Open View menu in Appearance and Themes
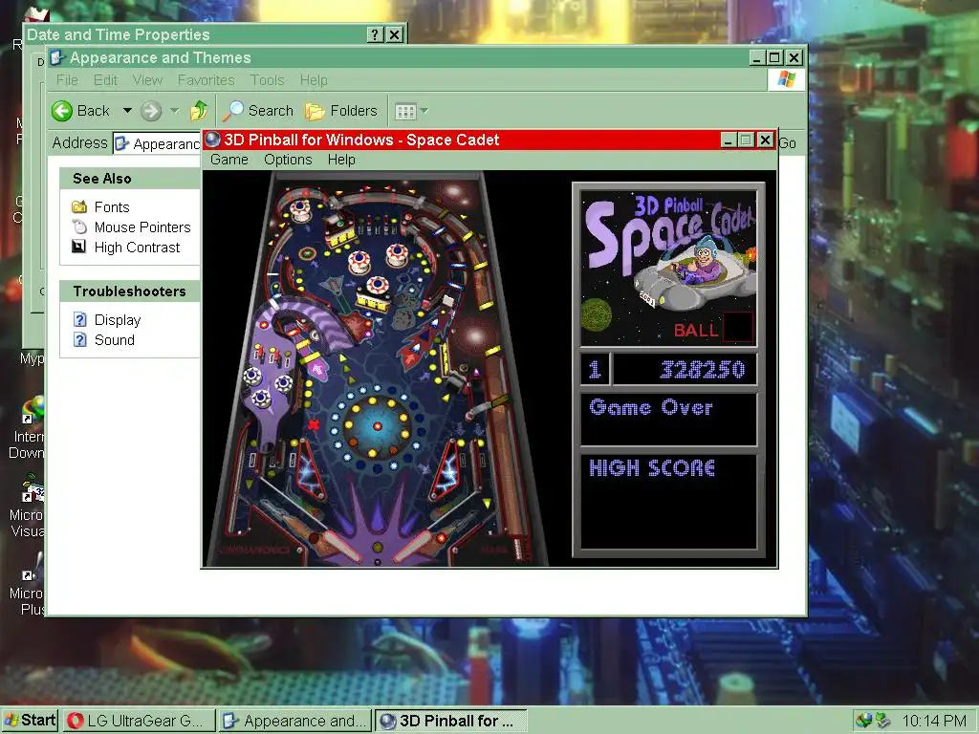 coord(147,80)
